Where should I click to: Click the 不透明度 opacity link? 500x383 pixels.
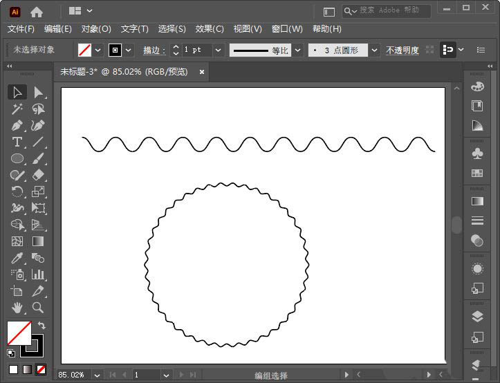coord(402,50)
